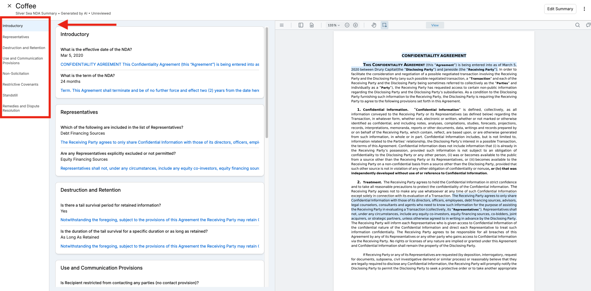This screenshot has width=591, height=291.
Task: Click the page settings icon in PDF toolbar
Action: point(312,25)
